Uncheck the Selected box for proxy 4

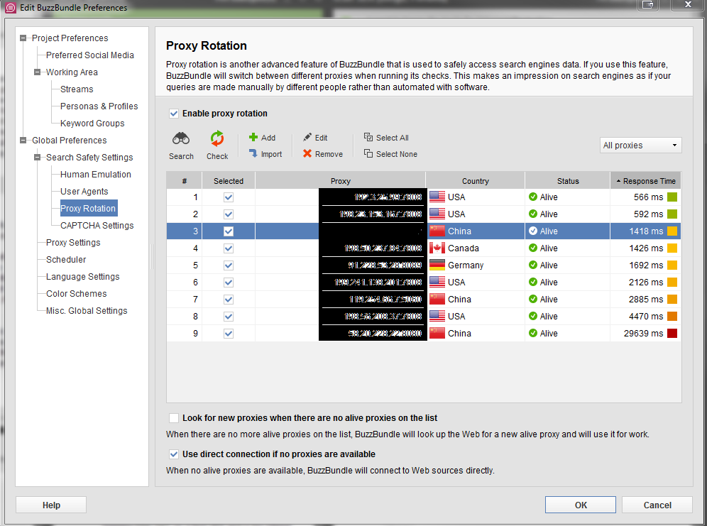pyautogui.click(x=229, y=248)
